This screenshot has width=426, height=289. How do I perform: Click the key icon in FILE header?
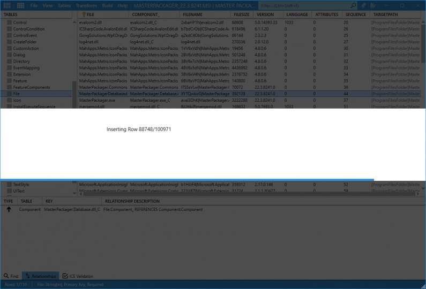coord(84,14)
